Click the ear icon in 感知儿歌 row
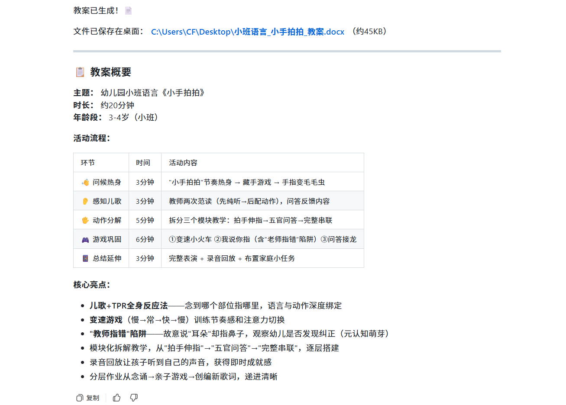This screenshot has width=566, height=405. [x=85, y=201]
